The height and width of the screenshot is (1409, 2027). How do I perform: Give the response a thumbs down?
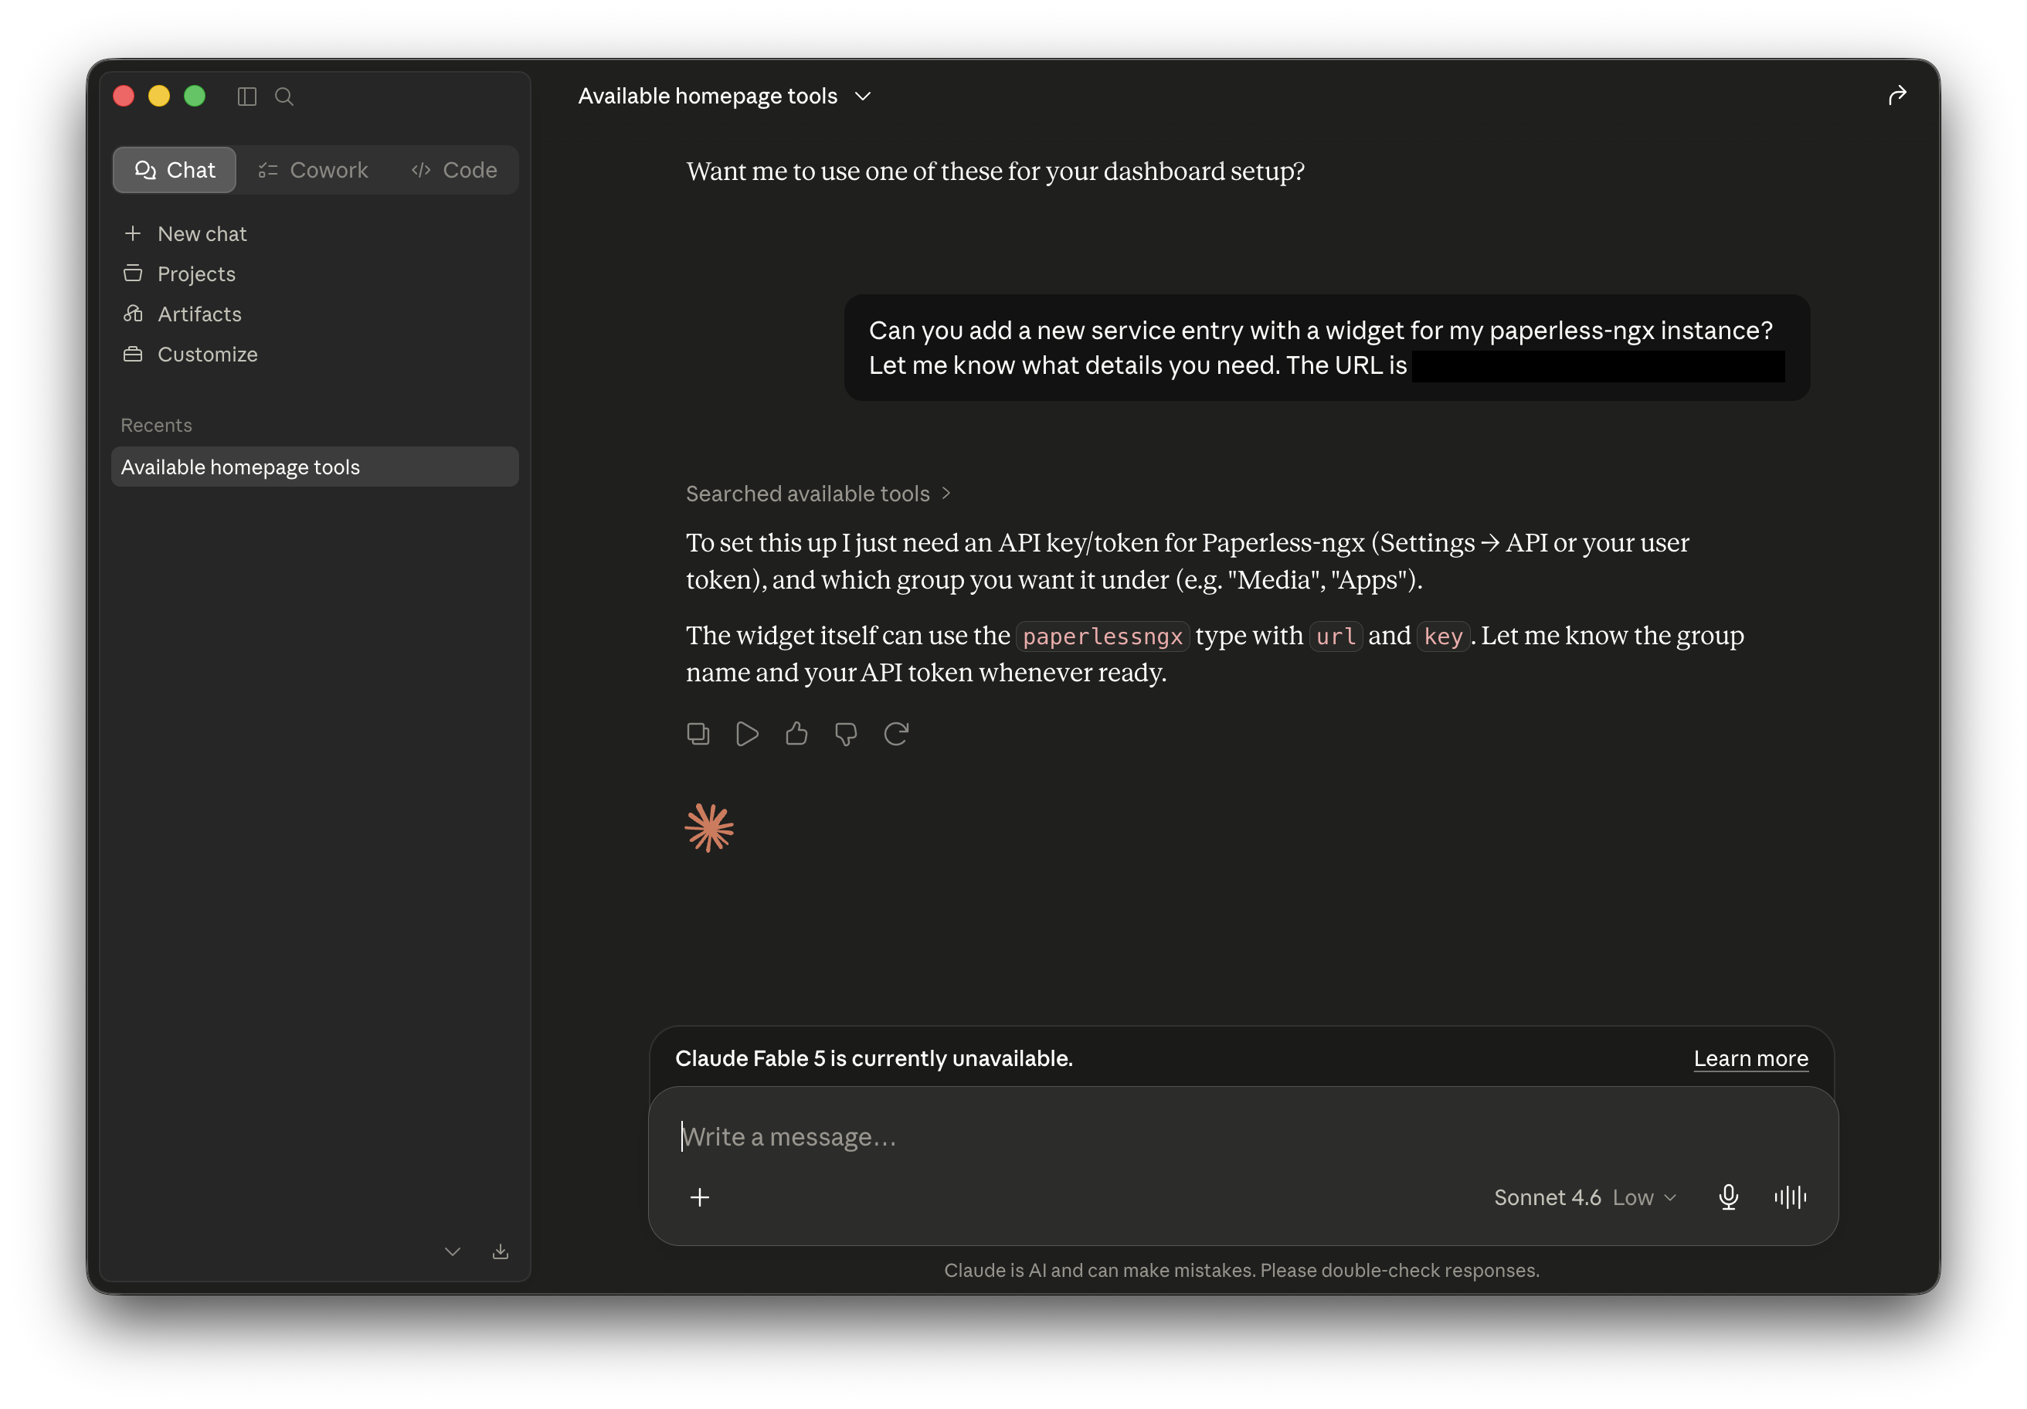click(846, 734)
